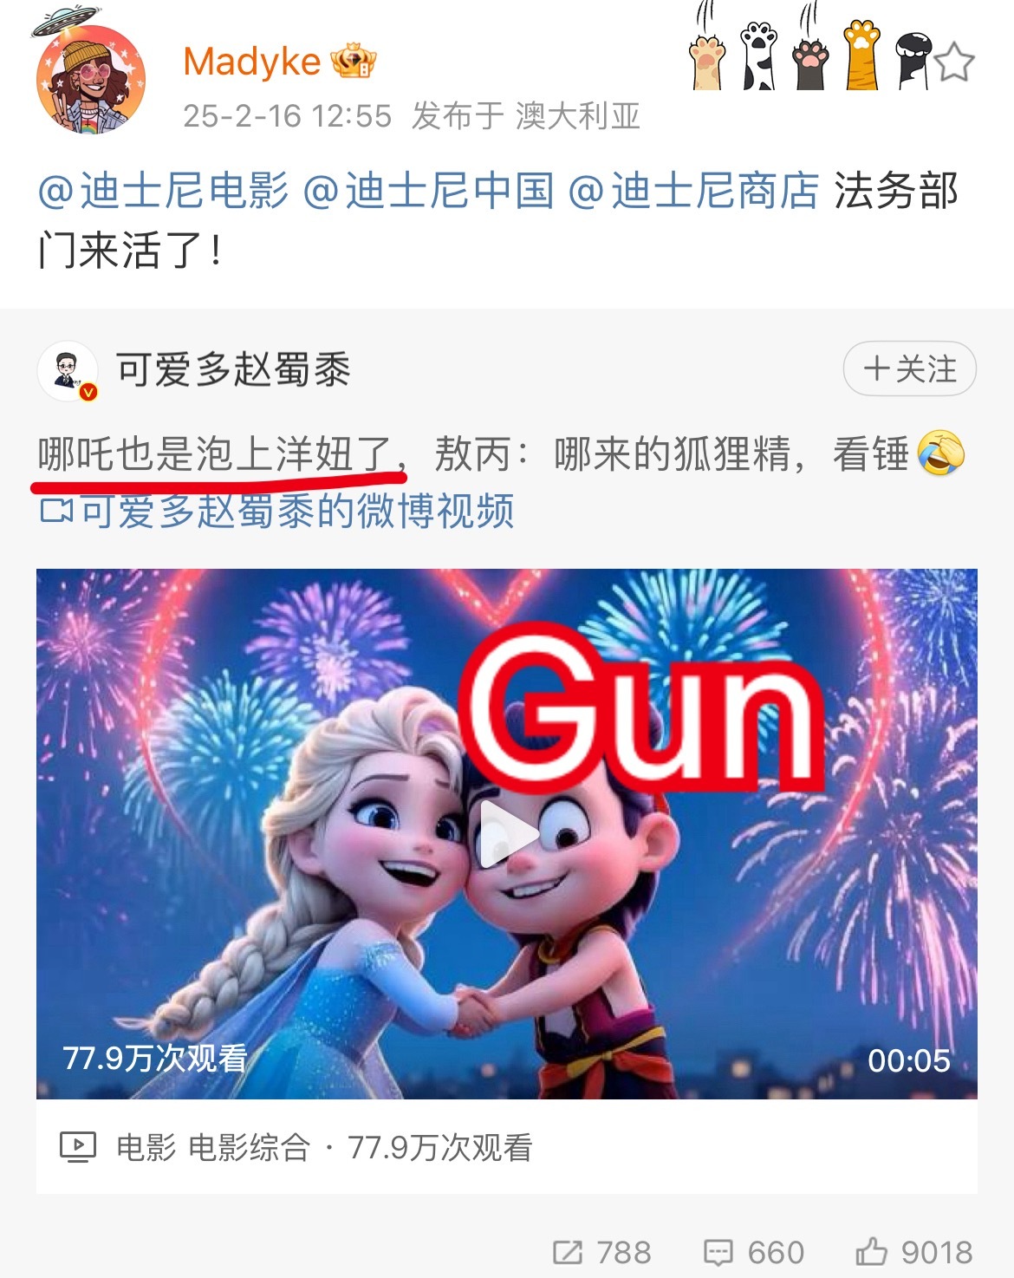This screenshot has height=1278, width=1014.
Task: Tap the 00:05 video duration label
Action: point(909,1060)
